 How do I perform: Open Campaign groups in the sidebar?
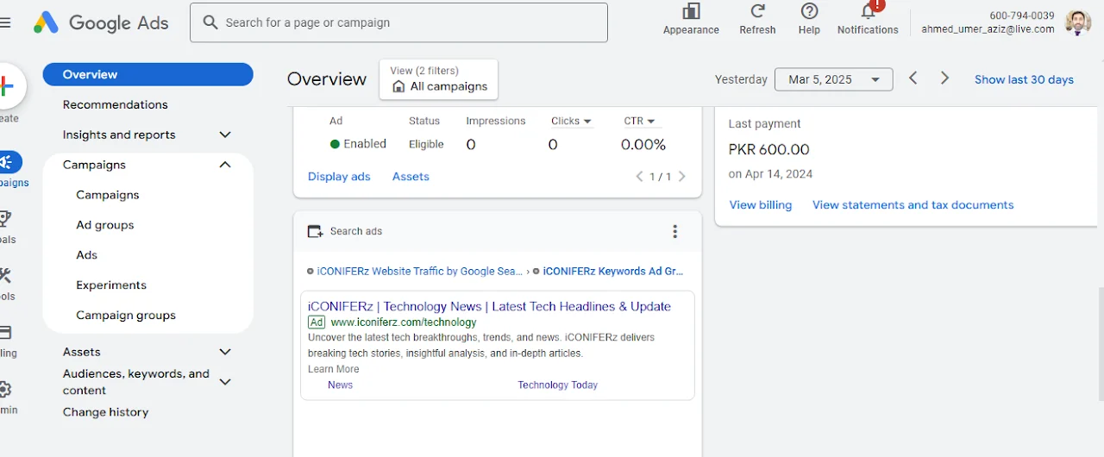coord(125,316)
